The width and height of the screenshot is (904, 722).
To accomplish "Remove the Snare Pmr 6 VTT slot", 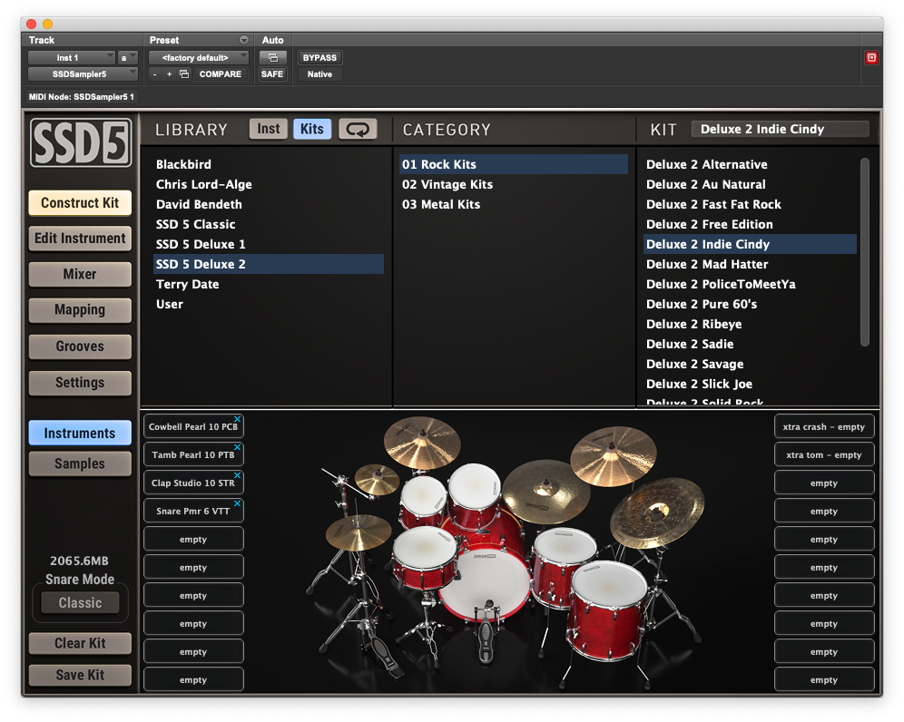I will [x=237, y=503].
